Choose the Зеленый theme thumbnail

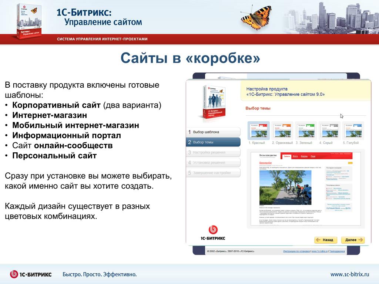point(306,131)
